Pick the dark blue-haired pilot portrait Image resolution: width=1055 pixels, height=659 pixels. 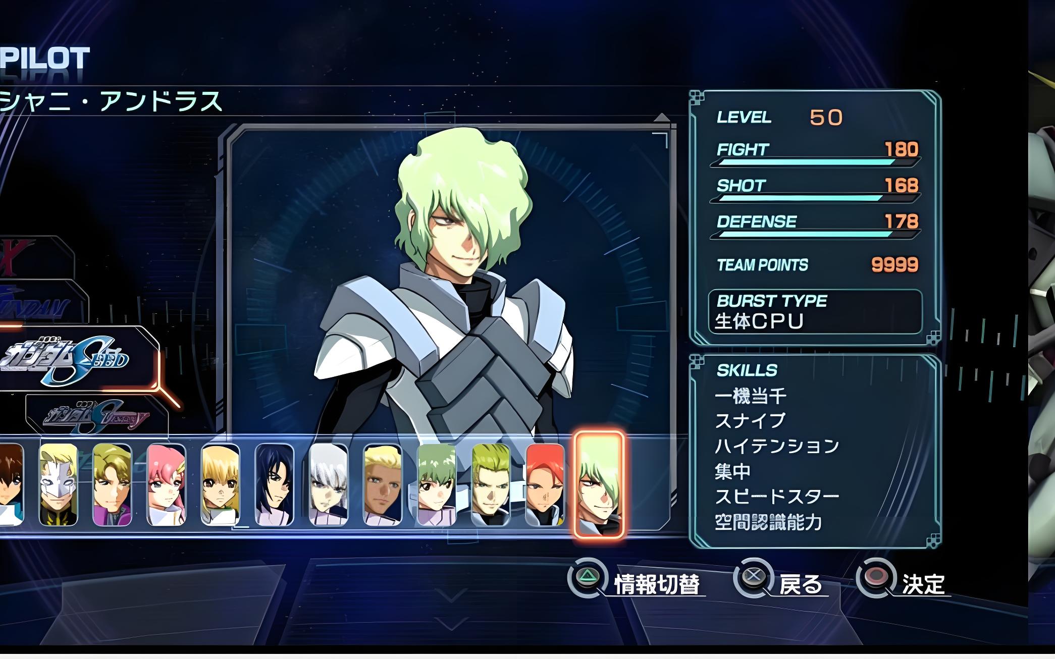click(274, 484)
